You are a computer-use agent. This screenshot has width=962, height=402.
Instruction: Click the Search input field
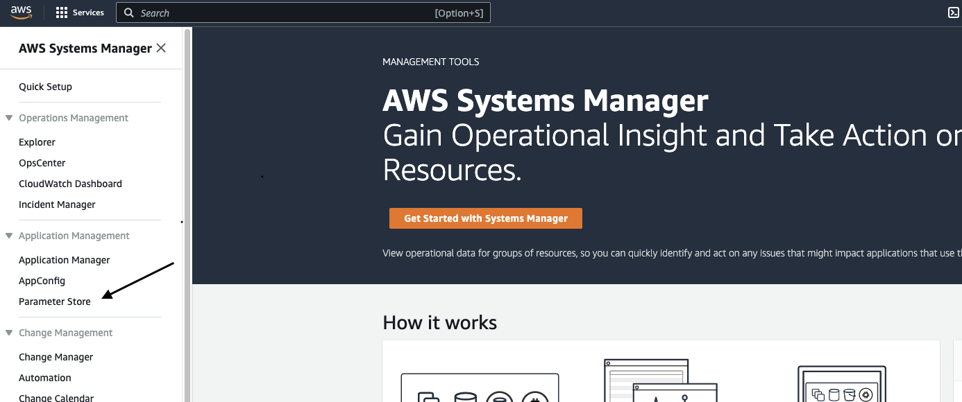click(x=303, y=12)
